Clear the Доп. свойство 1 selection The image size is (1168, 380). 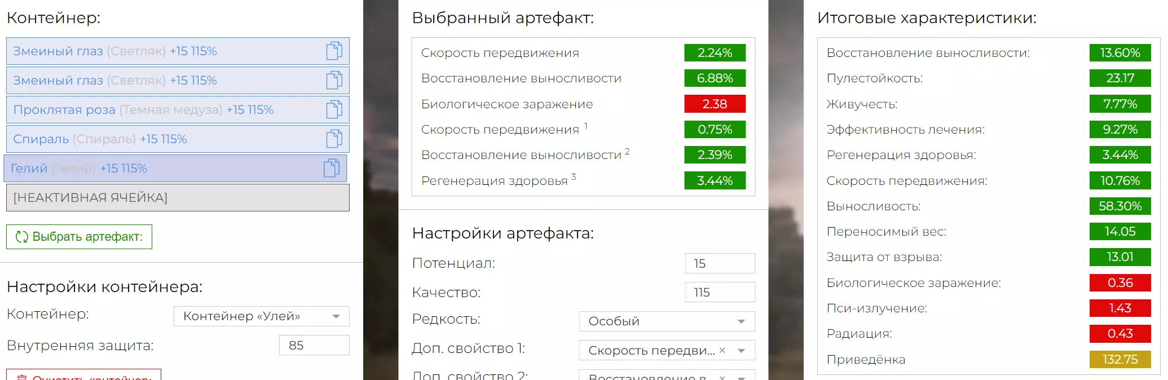pyautogui.click(x=722, y=350)
